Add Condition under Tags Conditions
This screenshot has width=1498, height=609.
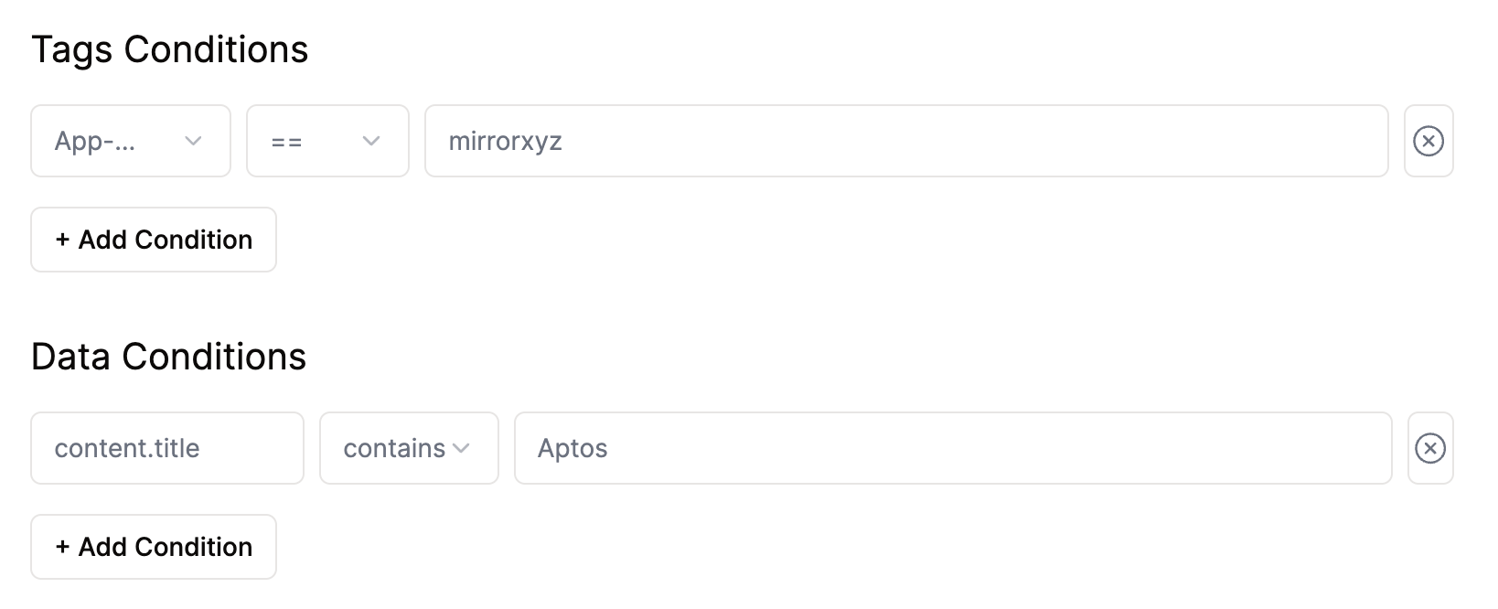[154, 240]
